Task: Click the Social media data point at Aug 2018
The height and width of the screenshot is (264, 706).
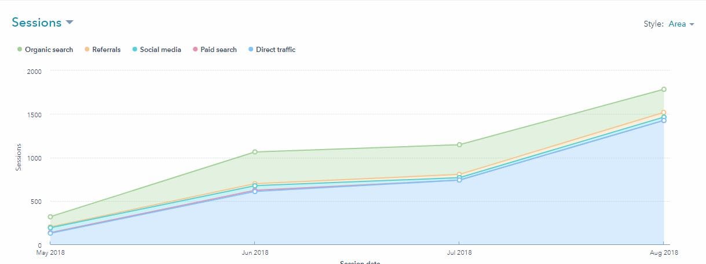Action: pos(664,117)
